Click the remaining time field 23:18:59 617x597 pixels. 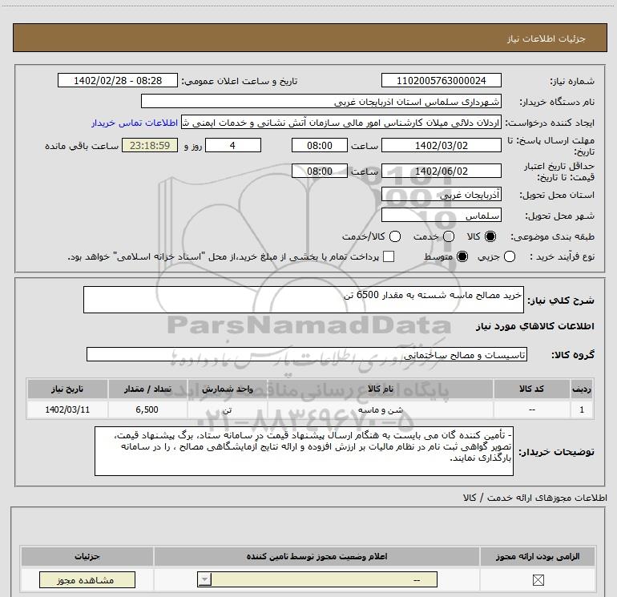click(x=150, y=145)
